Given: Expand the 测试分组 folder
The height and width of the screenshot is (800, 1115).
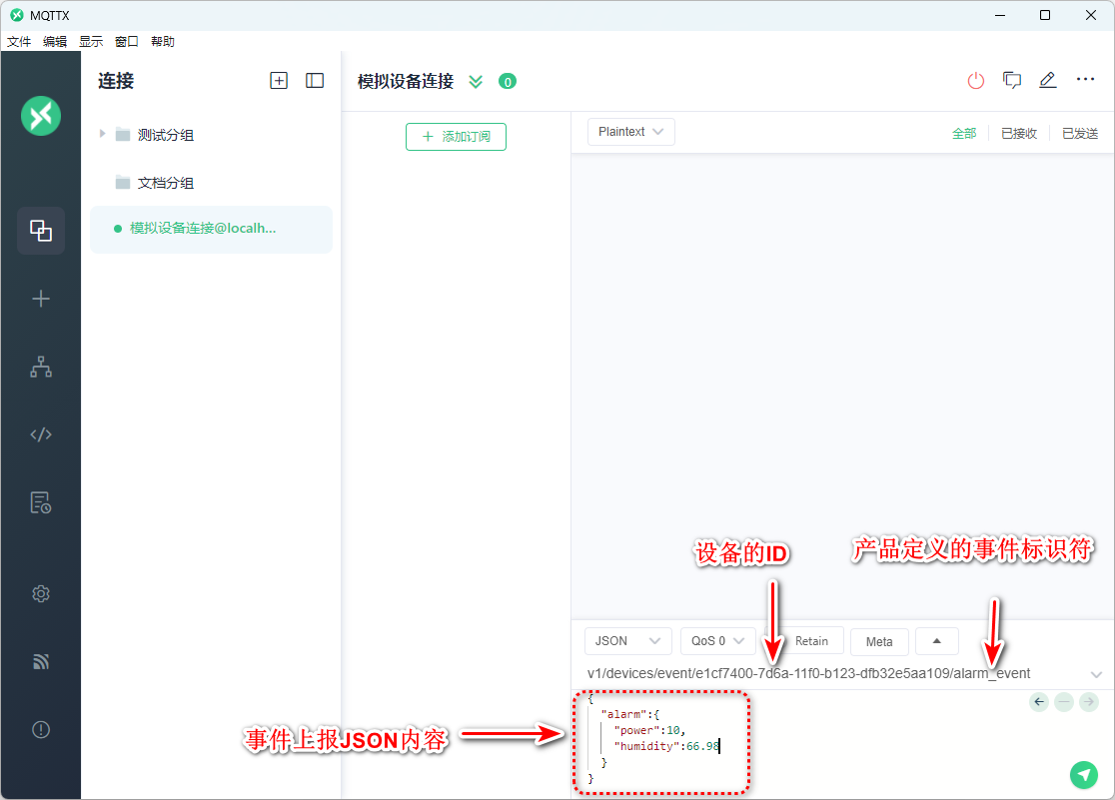Looking at the screenshot, I should coord(102,134).
